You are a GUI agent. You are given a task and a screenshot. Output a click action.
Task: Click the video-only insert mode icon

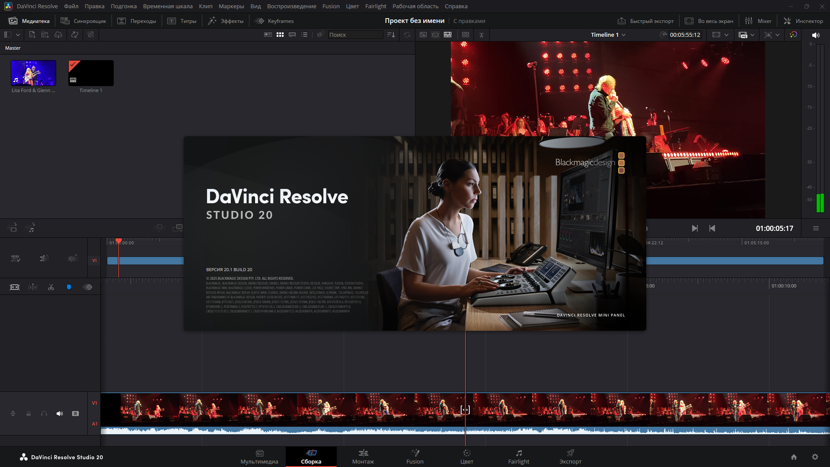coord(12,228)
